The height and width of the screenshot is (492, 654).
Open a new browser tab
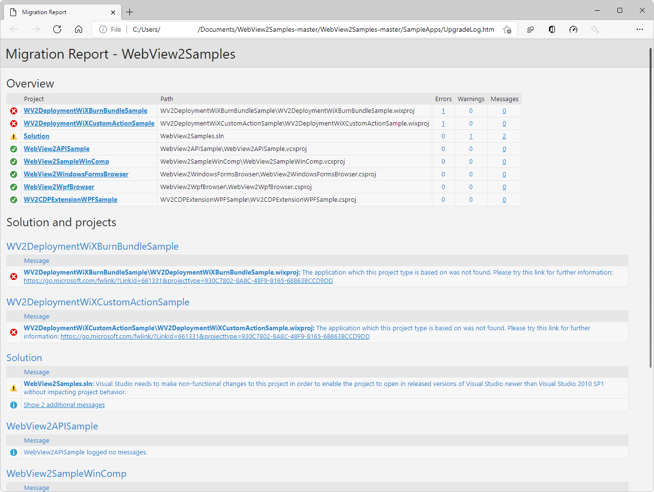(129, 12)
